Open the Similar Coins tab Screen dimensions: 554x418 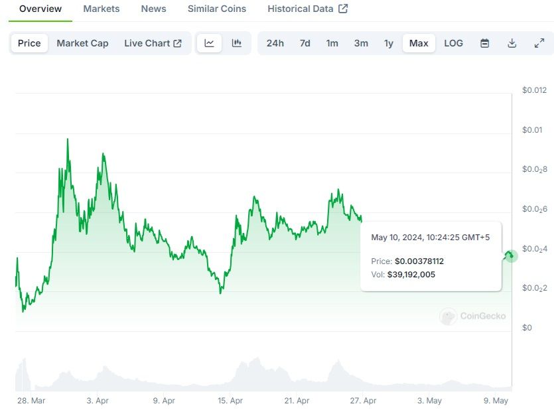tap(217, 9)
